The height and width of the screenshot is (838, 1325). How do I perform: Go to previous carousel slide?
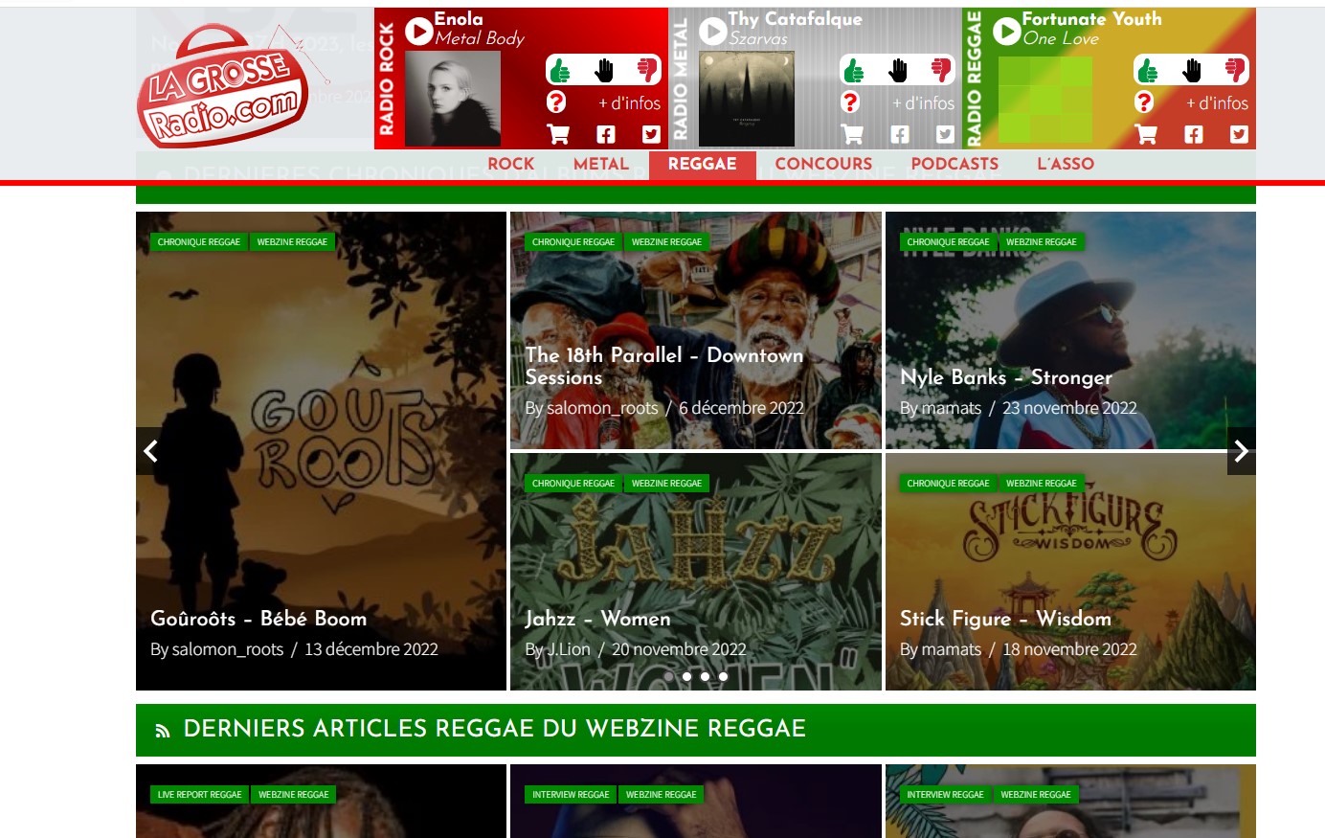tap(150, 451)
